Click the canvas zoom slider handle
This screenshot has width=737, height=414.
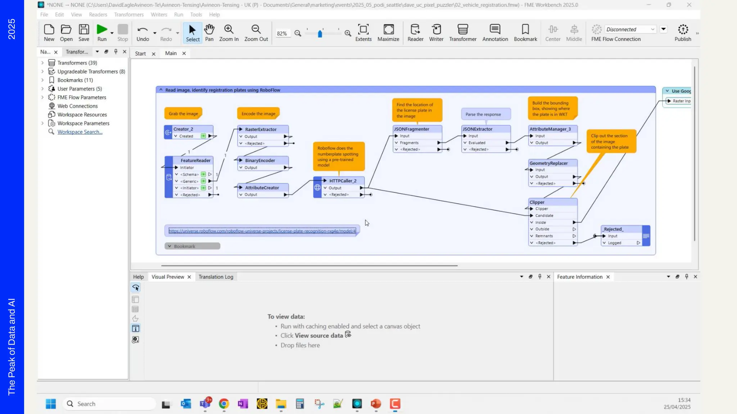[x=320, y=34]
